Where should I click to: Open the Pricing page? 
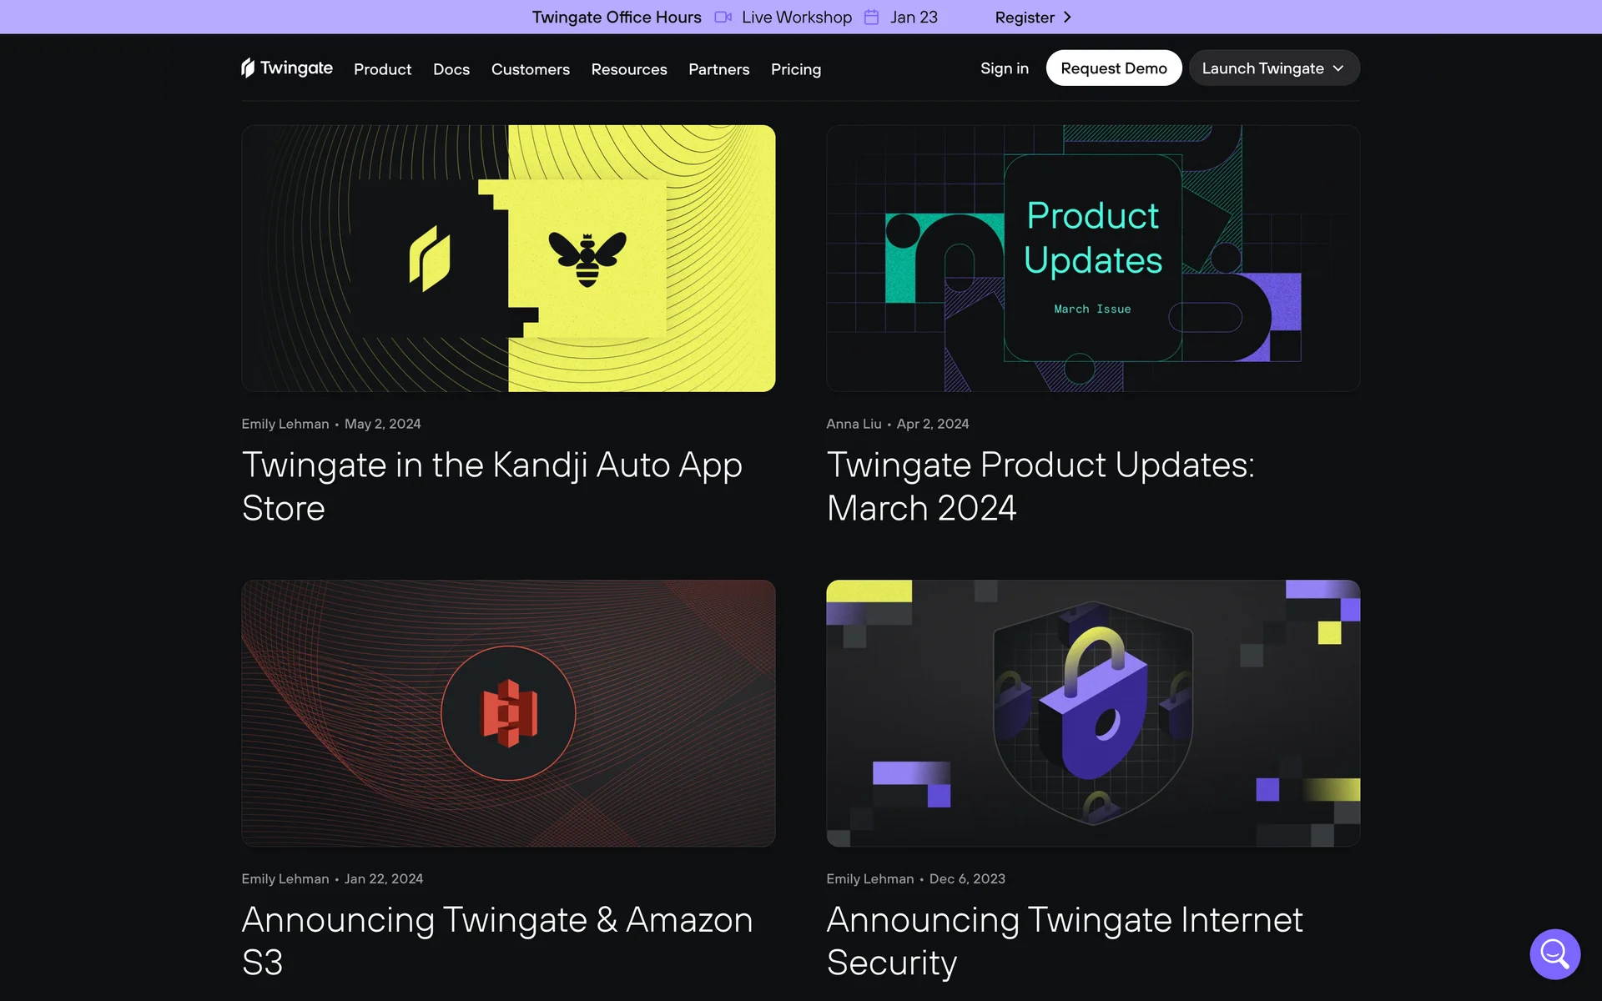(795, 69)
